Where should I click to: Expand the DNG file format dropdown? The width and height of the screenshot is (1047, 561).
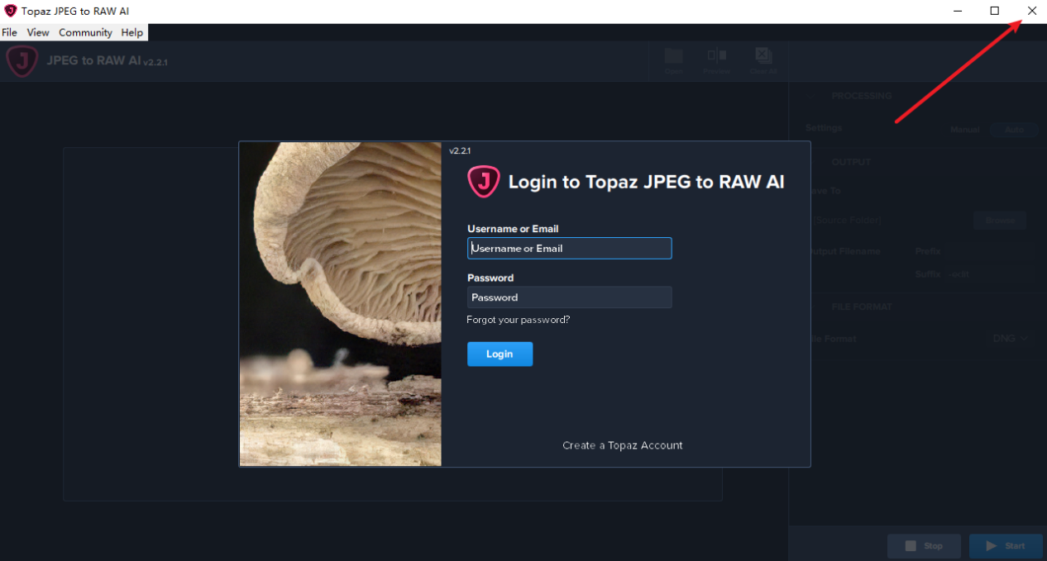point(1011,339)
